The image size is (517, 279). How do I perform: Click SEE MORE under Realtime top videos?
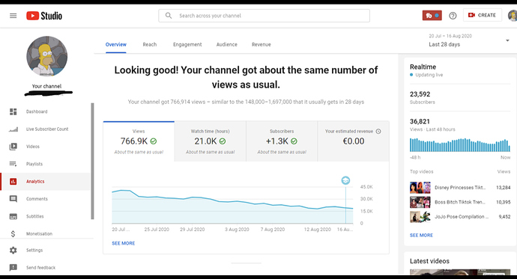pos(421,235)
